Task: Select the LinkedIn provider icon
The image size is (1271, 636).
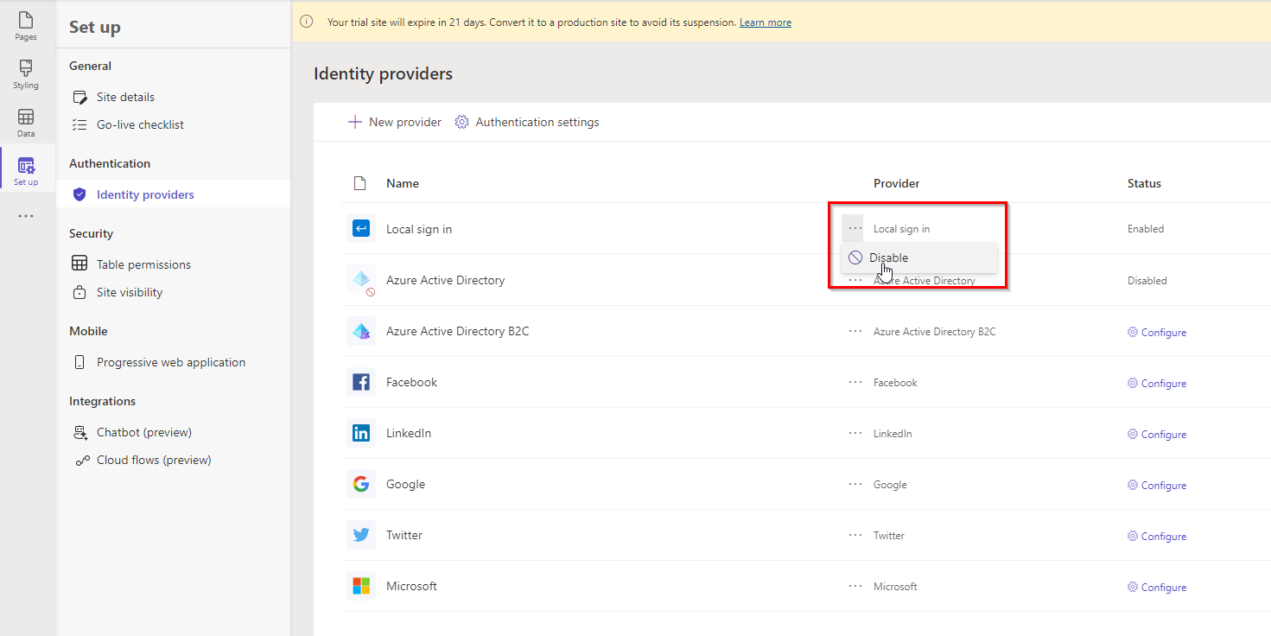Action: point(361,433)
